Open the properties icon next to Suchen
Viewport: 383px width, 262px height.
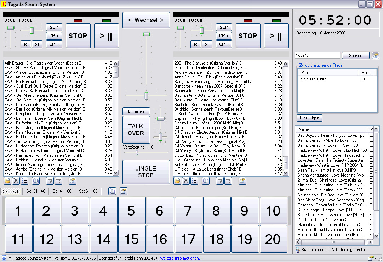(375, 56)
